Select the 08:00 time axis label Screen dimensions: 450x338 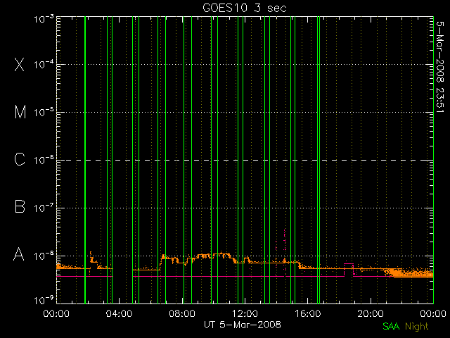point(182,313)
